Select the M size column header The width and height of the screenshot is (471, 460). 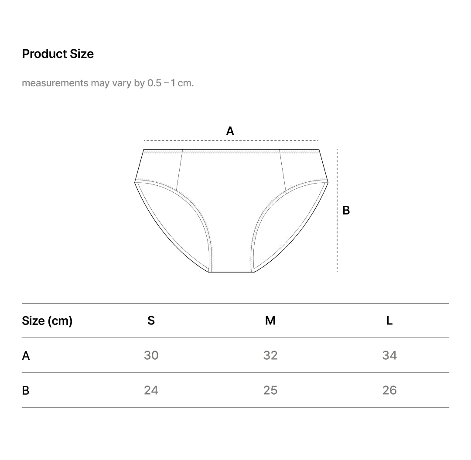coord(270,320)
